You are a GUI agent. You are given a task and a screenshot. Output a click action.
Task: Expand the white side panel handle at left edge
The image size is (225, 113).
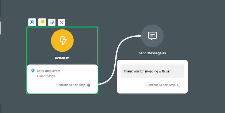point(0,28)
